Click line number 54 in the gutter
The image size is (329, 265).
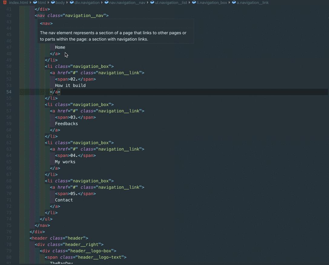pyautogui.click(x=9, y=92)
